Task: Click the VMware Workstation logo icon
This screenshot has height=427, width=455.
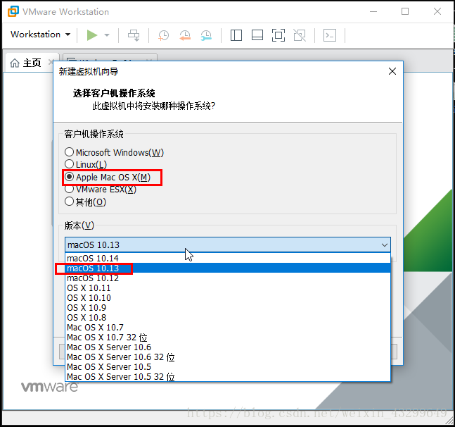Action: (x=13, y=12)
